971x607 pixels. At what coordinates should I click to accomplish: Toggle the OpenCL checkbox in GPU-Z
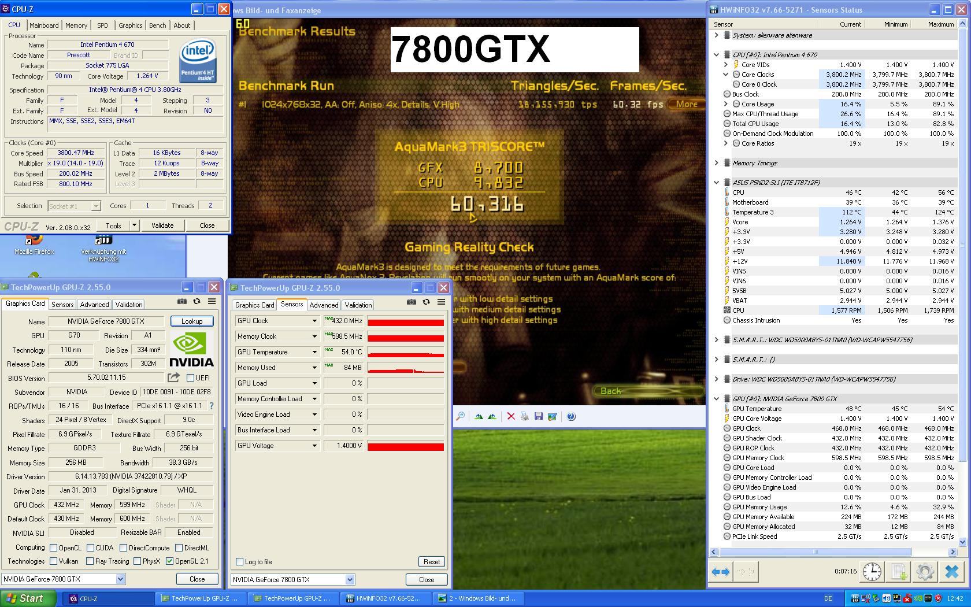point(54,547)
